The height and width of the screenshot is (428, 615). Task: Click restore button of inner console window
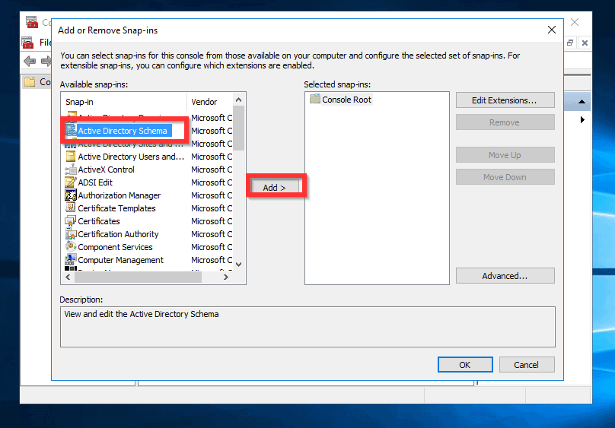tap(570, 43)
